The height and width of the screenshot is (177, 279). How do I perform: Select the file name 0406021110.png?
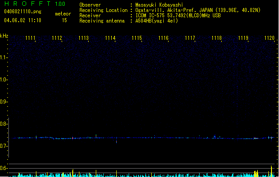[23, 12]
